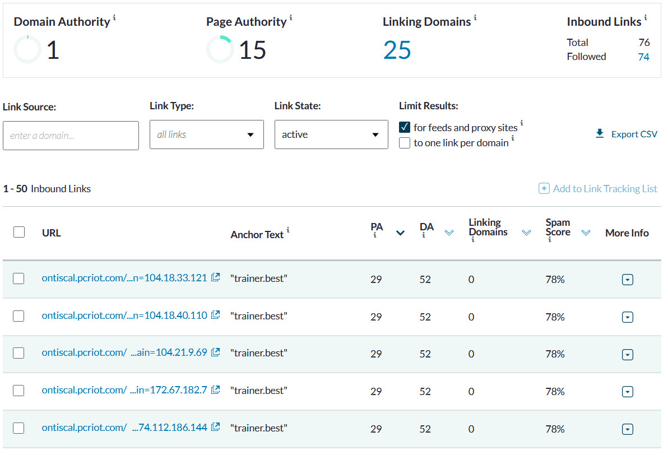Click the URL column header
This screenshot has height=455, width=668.
click(51, 233)
